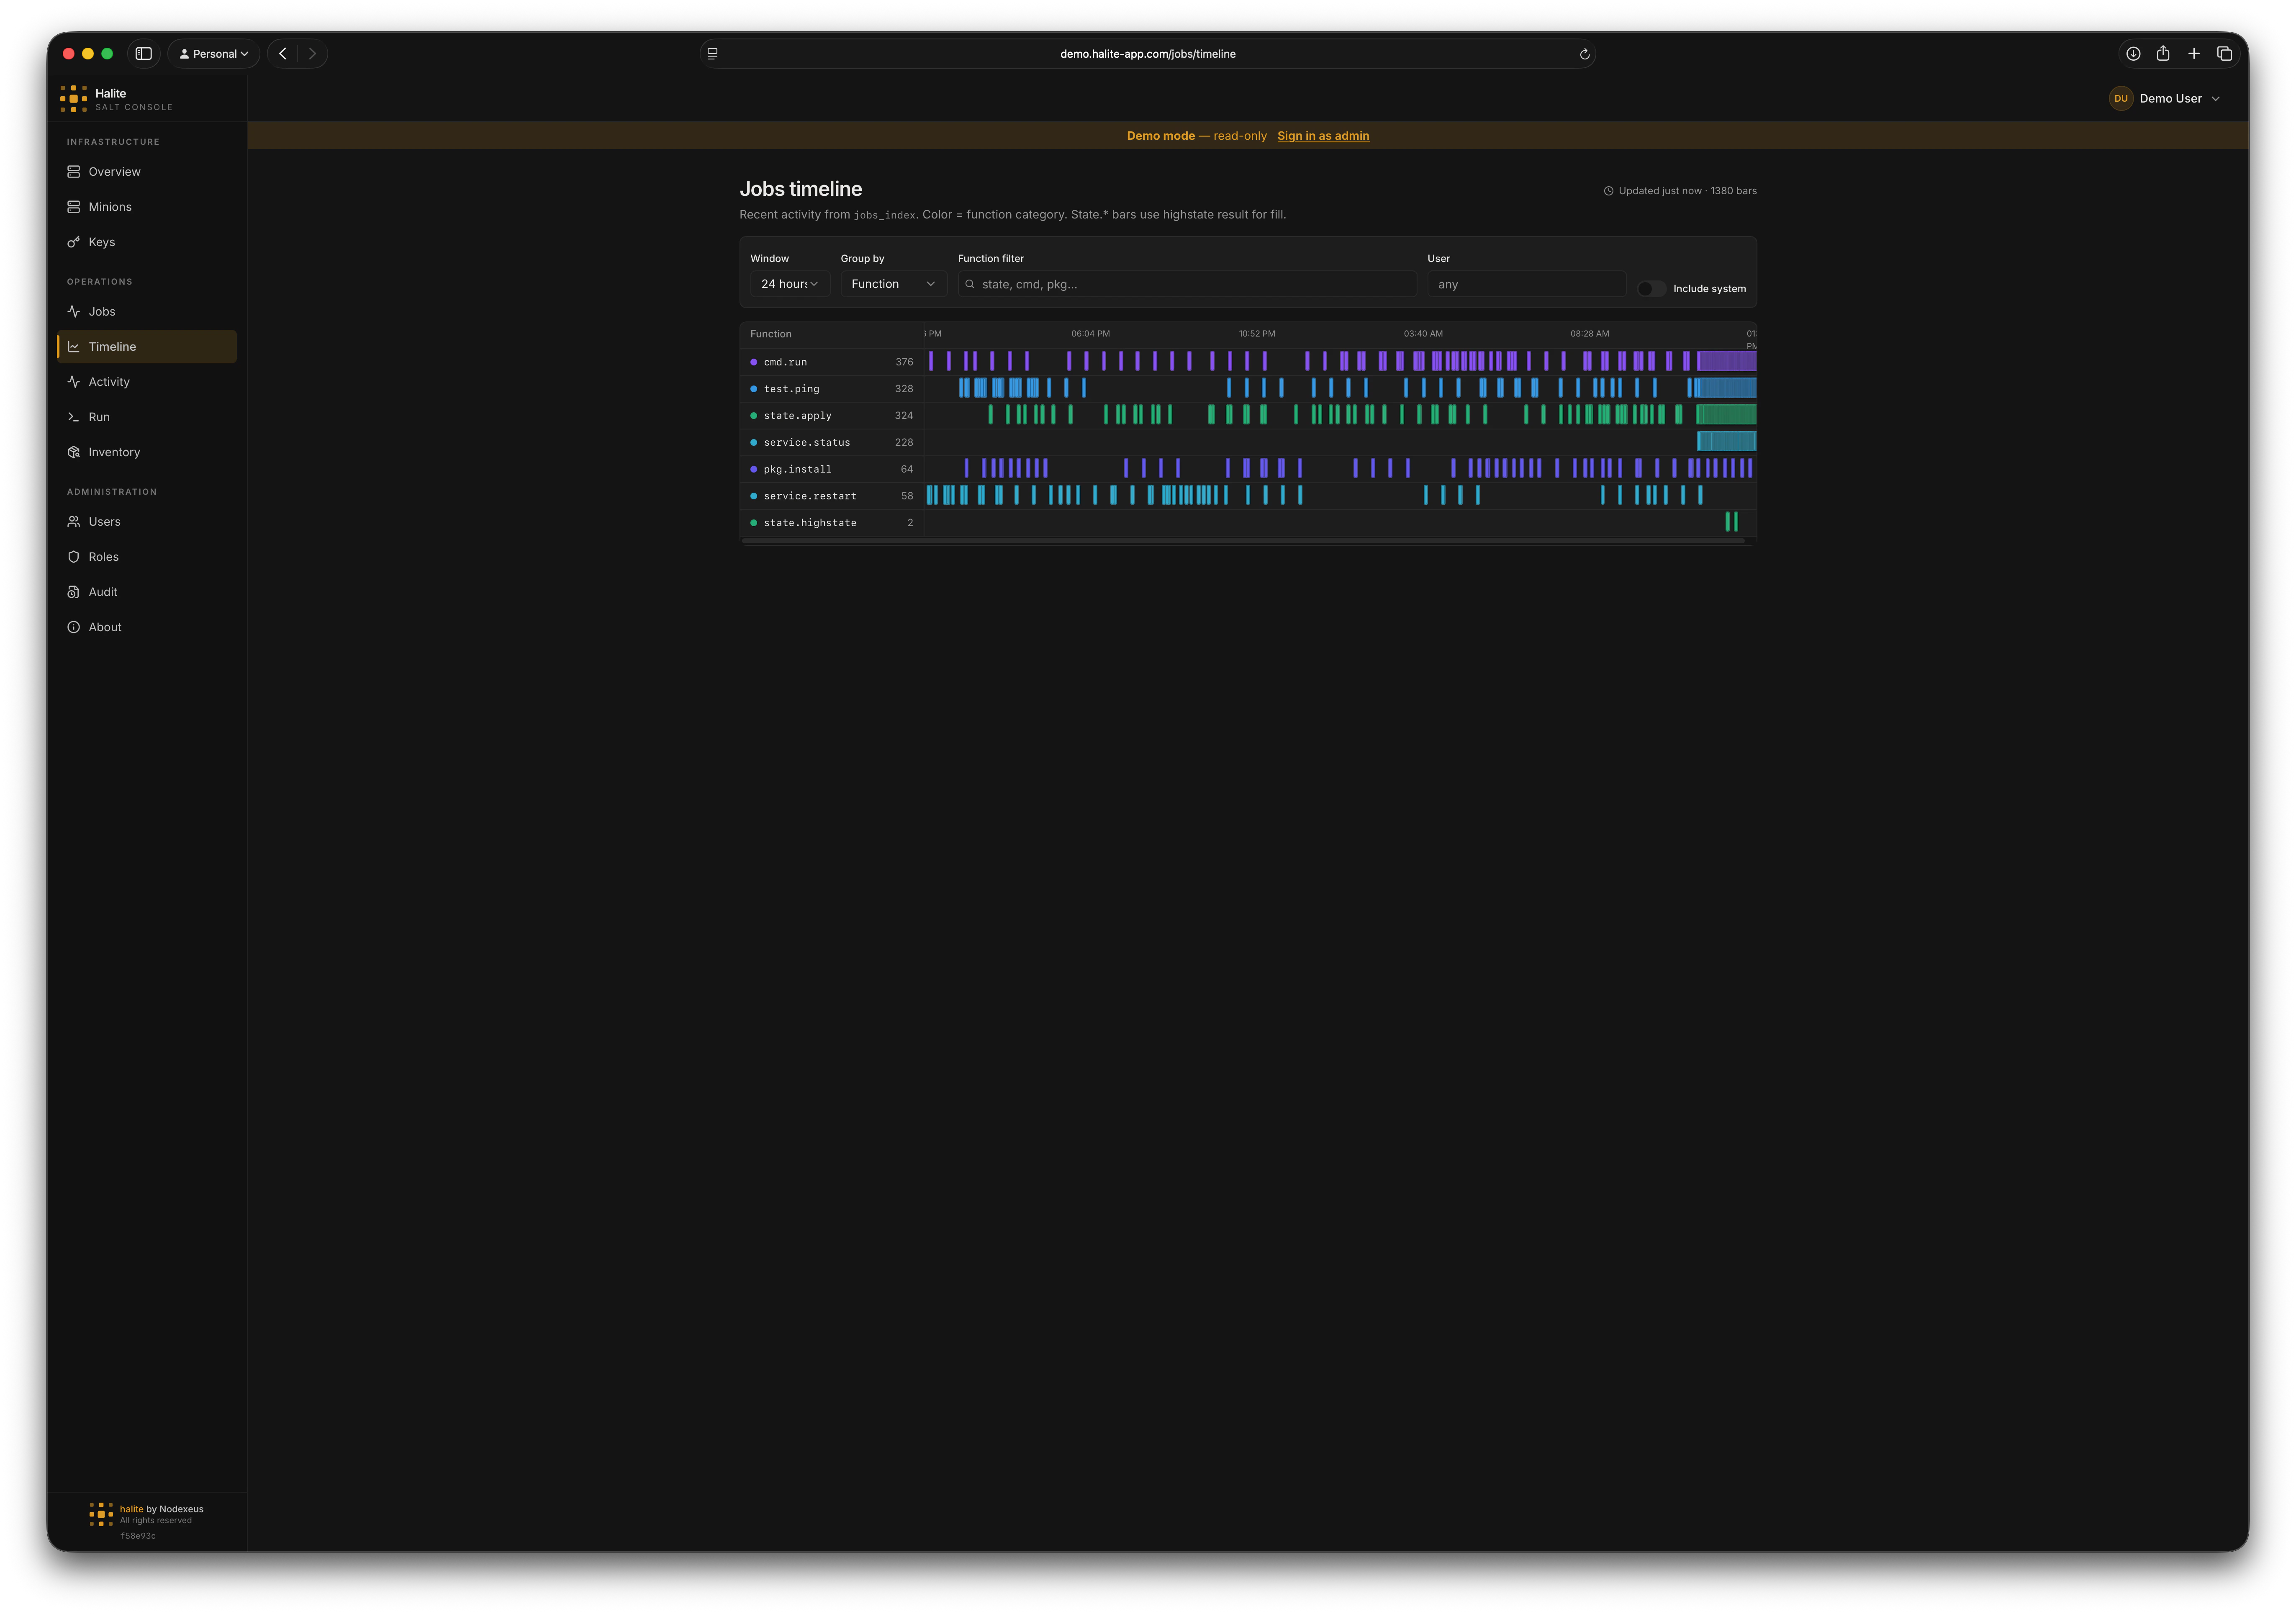
Task: Click in the Function filter input field
Action: click(x=1187, y=285)
